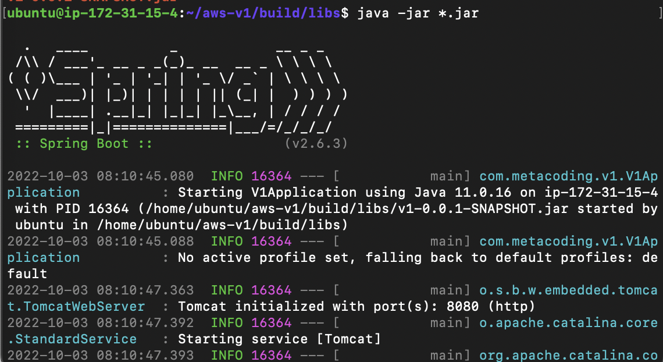Click 'Tomcat initialized with port(s): 8080 (http)'
Screen dimensions: 663x362
pos(357,306)
